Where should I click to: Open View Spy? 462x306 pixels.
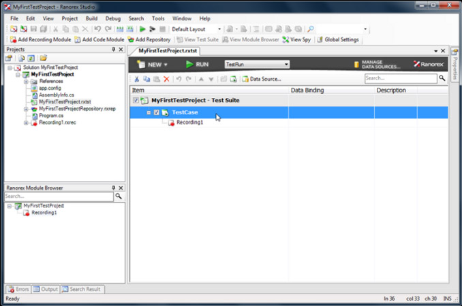296,39
